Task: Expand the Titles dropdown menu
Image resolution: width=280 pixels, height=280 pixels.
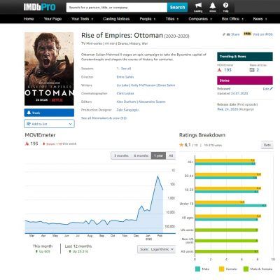Action: (172, 19)
